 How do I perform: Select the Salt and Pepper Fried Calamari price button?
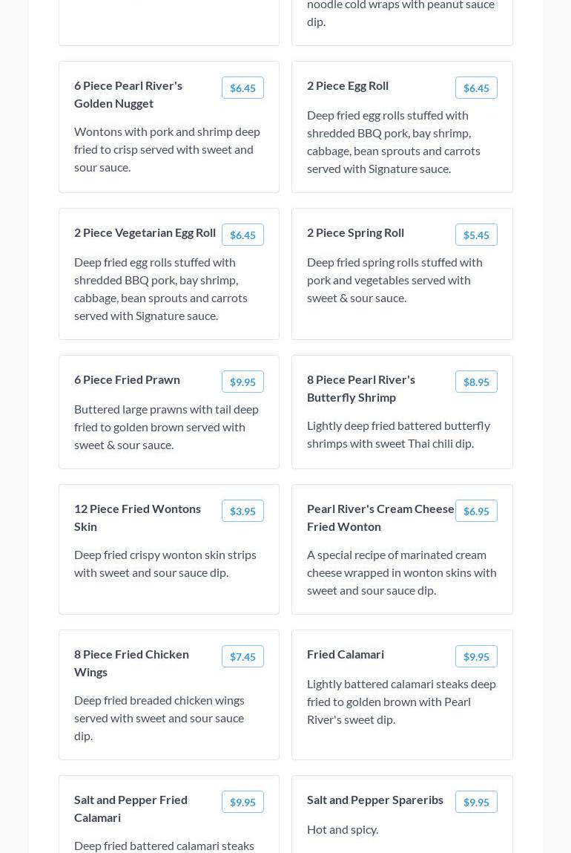(242, 802)
